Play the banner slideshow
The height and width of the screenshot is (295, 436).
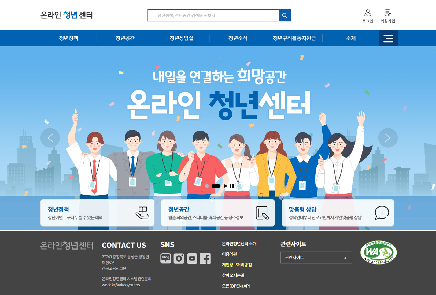(226, 186)
